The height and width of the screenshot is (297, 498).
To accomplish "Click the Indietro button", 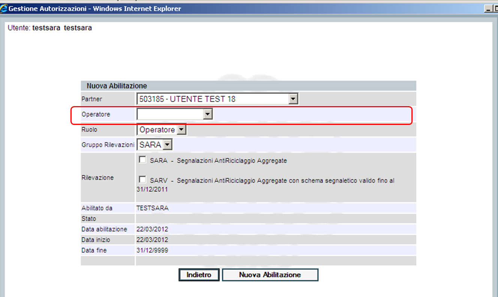I will 199,275.
